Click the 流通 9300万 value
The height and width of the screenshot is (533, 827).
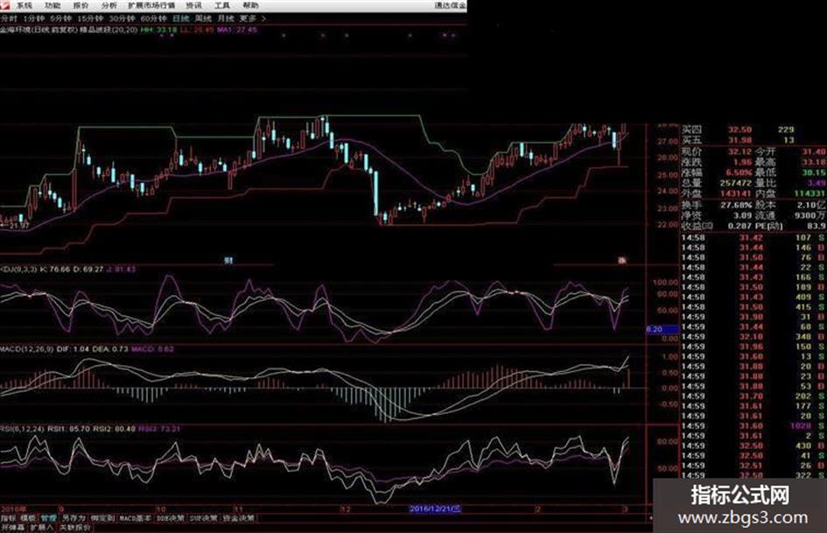pos(809,215)
